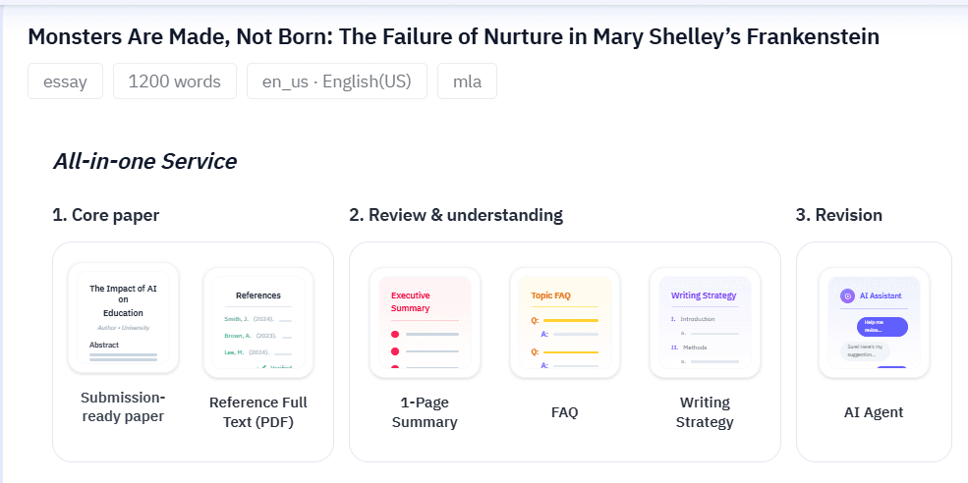This screenshot has height=483, width=968.
Task: Click the Submission-ready paper label
Action: pyautogui.click(x=124, y=407)
